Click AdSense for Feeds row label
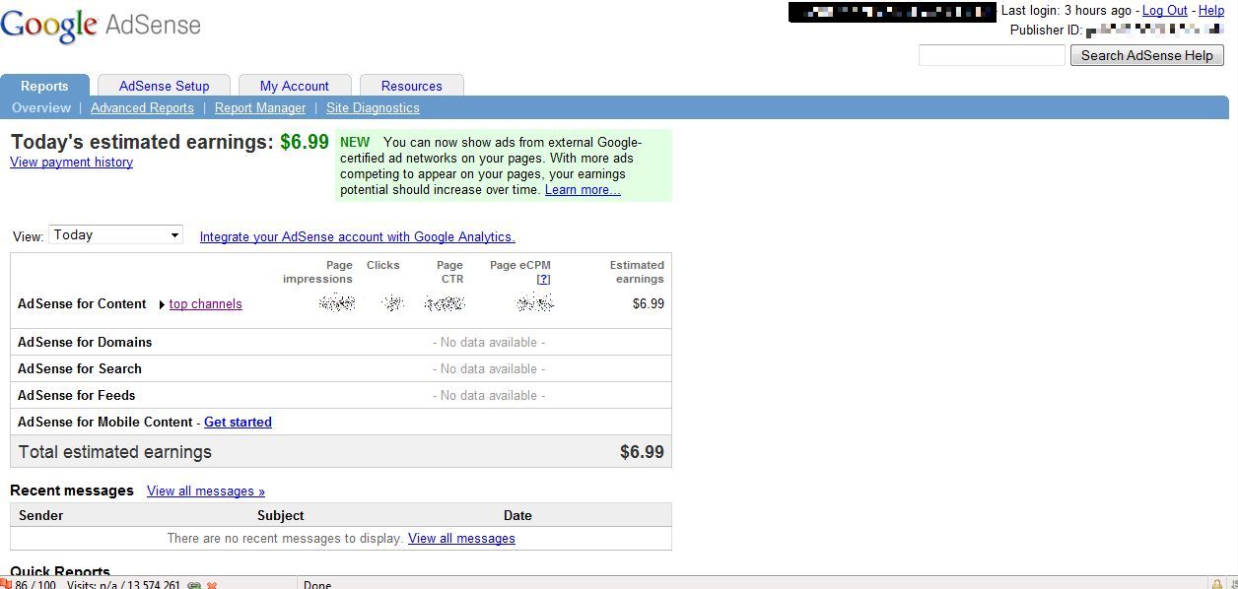This screenshot has width=1238, height=589. [77, 395]
